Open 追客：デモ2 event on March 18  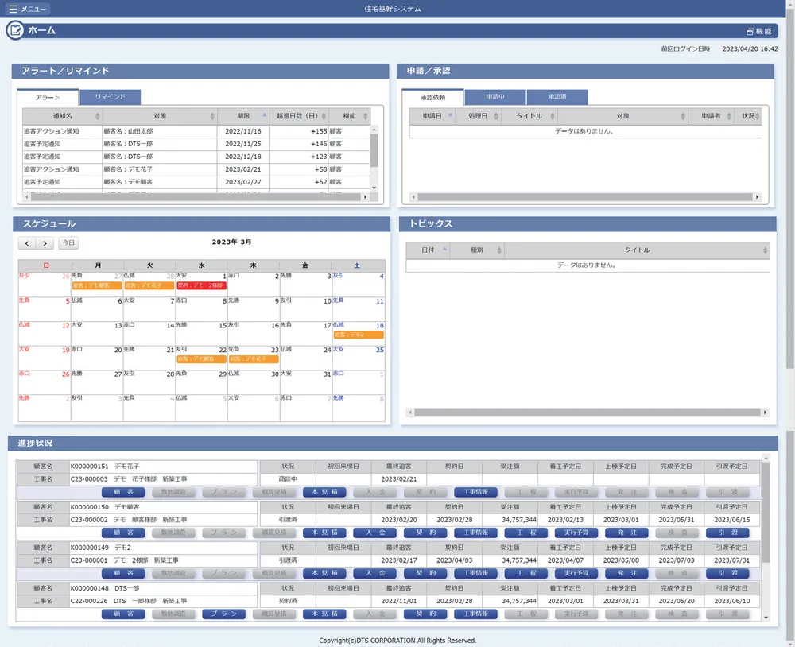click(x=359, y=335)
